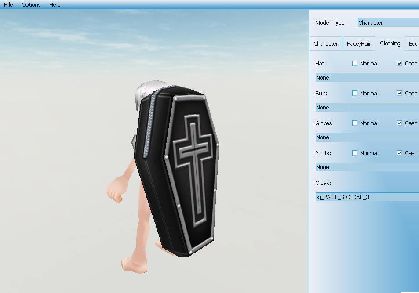Enable the Hat Normal checkbox
Screen dimensions: 419x293
tap(355, 64)
